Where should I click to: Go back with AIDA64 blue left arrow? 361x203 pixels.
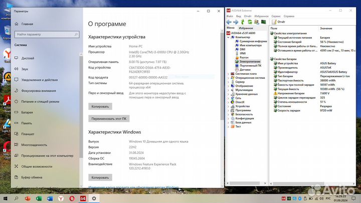pos(229,22)
